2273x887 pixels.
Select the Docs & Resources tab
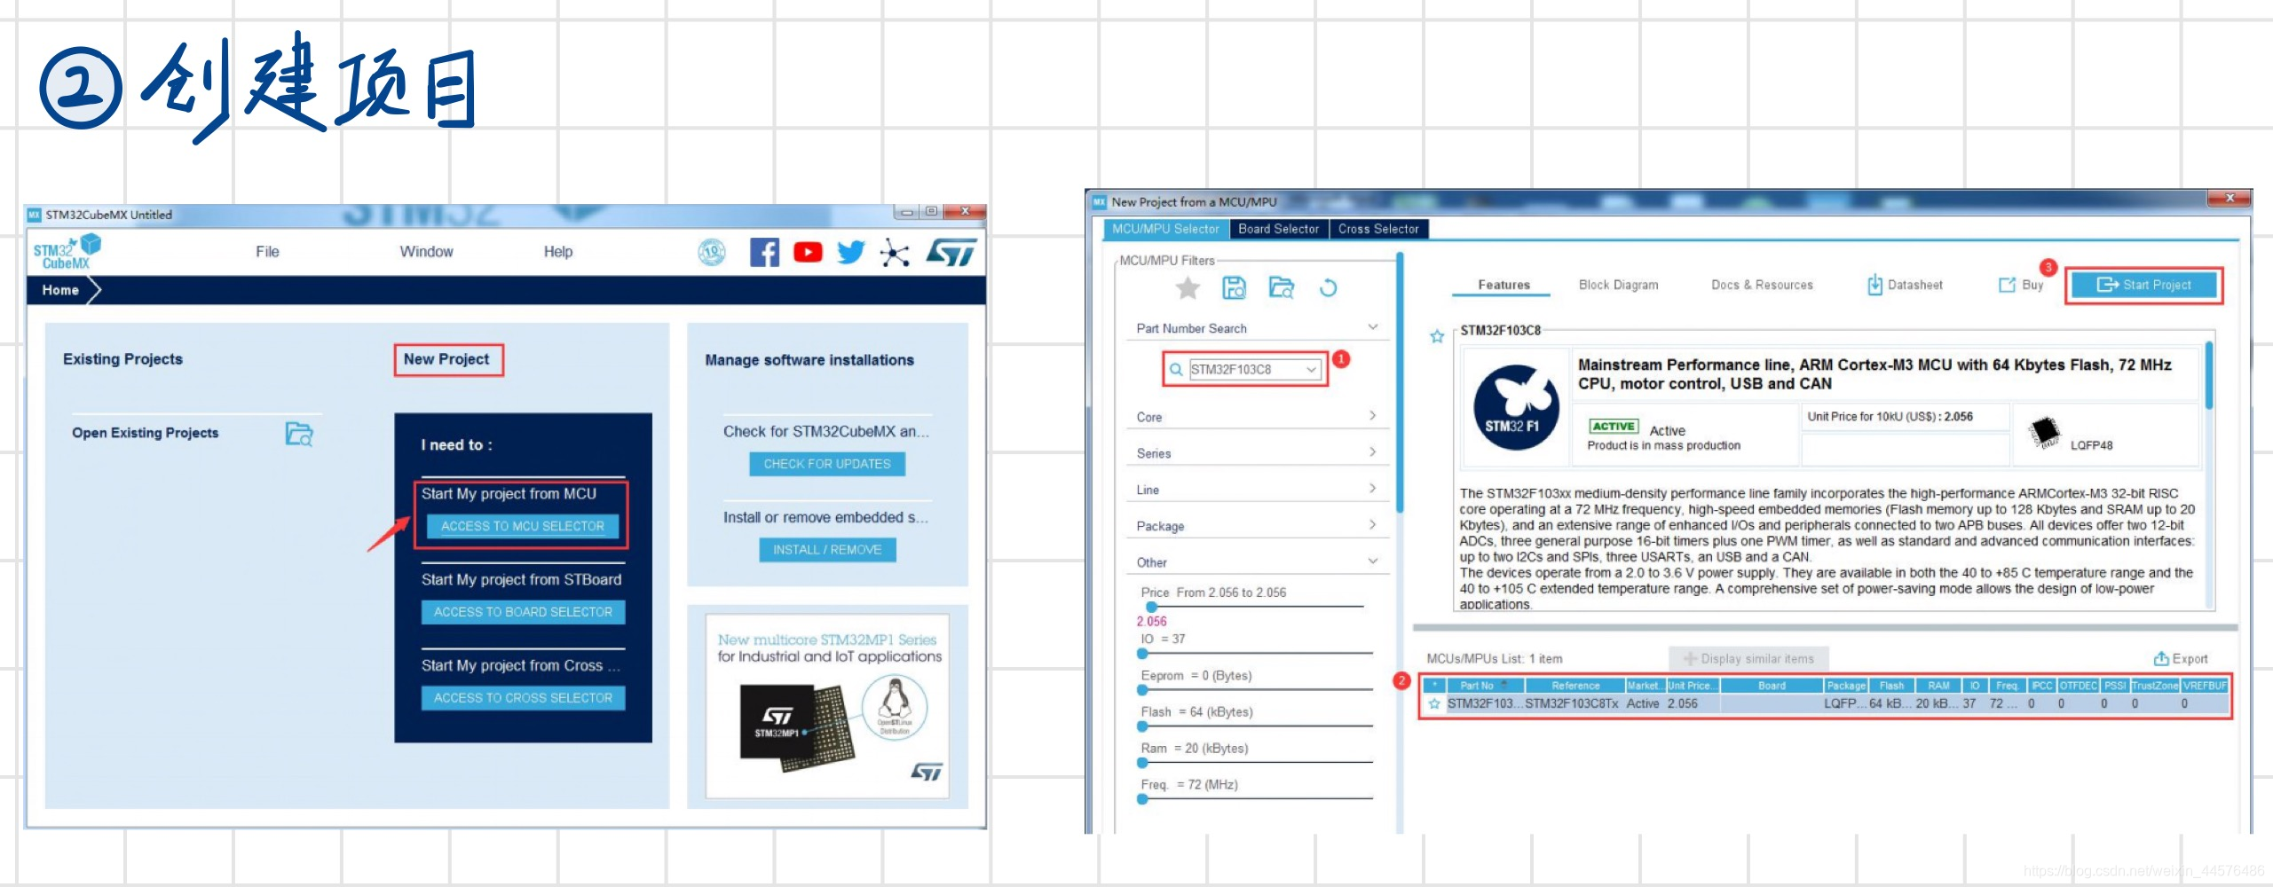tap(1762, 285)
